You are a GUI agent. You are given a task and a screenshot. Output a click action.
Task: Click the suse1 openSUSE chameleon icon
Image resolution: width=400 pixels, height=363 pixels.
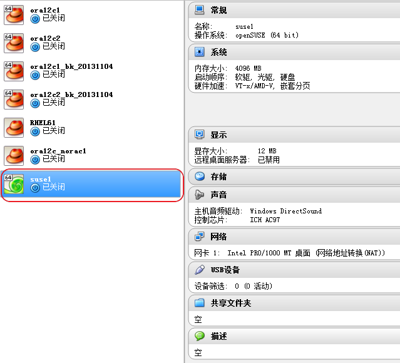tap(14, 184)
